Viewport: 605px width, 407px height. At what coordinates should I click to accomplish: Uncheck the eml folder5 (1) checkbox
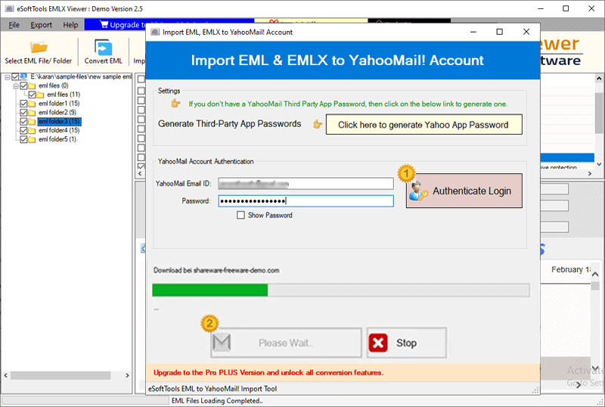tap(23, 139)
